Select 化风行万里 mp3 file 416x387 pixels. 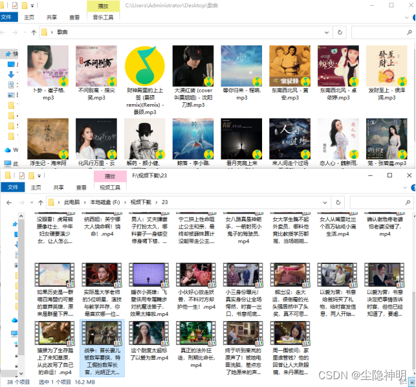click(x=96, y=142)
